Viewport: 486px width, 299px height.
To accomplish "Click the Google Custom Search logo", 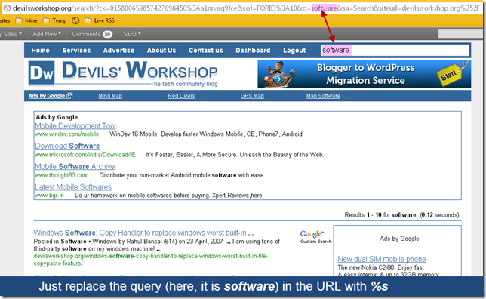I will point(315,237).
